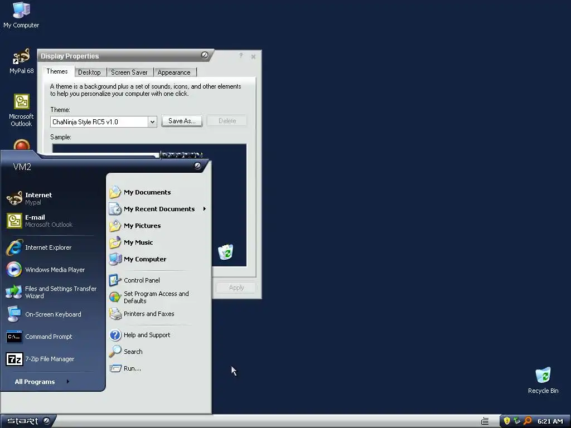Click the theme sample preview image
Screen dimensions: 571x428
click(x=149, y=205)
